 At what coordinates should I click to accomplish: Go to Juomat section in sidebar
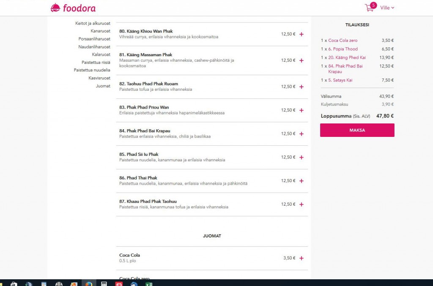pos(103,86)
